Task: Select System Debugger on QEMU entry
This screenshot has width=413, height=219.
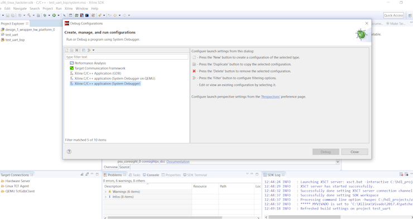Action: [113, 79]
